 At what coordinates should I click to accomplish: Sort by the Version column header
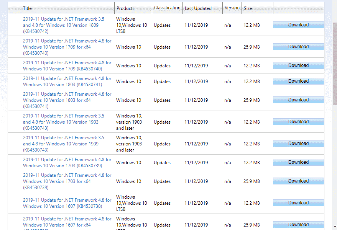pyautogui.click(x=232, y=8)
